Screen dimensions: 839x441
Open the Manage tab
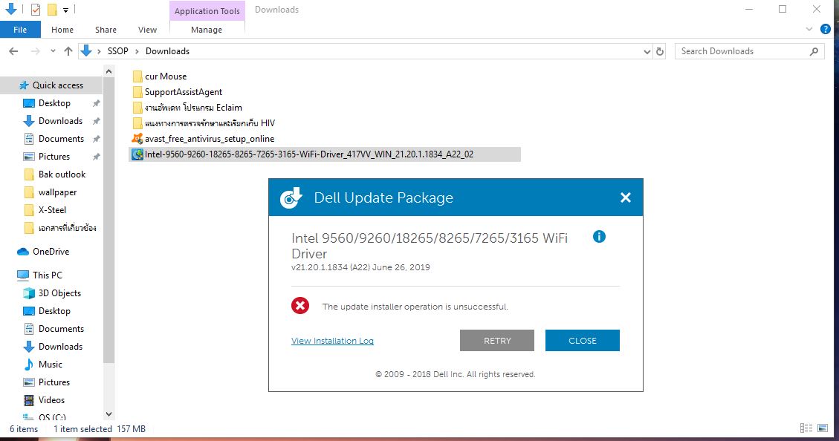tap(207, 30)
